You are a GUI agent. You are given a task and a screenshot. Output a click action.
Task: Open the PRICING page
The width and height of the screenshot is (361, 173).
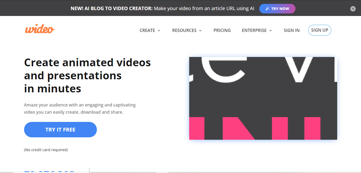pyautogui.click(x=222, y=30)
